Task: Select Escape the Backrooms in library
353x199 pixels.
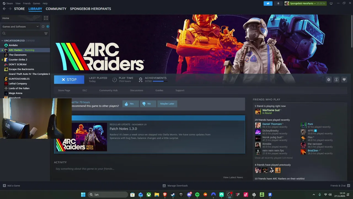Action: 21,69
